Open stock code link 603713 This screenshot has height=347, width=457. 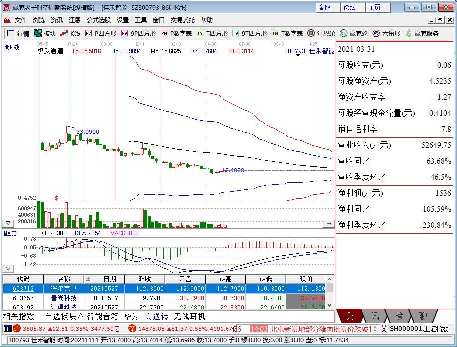[23, 289]
